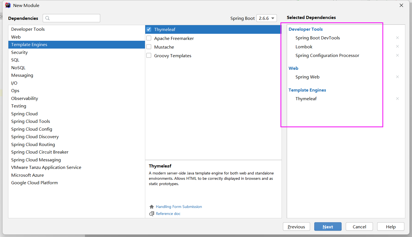Remove Thymeleaf from selected dependencies

click(397, 99)
